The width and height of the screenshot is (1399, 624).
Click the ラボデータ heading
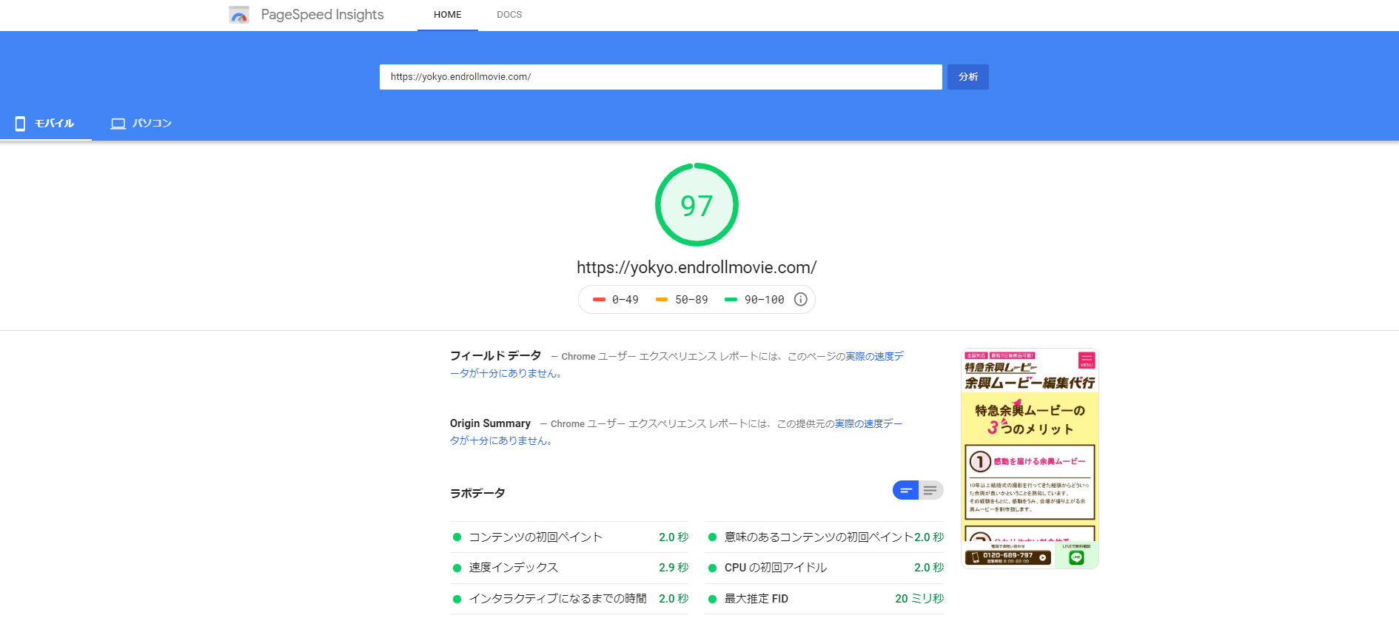(x=477, y=493)
